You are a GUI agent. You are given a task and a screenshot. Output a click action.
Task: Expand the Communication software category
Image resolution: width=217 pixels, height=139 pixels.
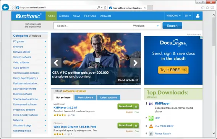[45, 73]
